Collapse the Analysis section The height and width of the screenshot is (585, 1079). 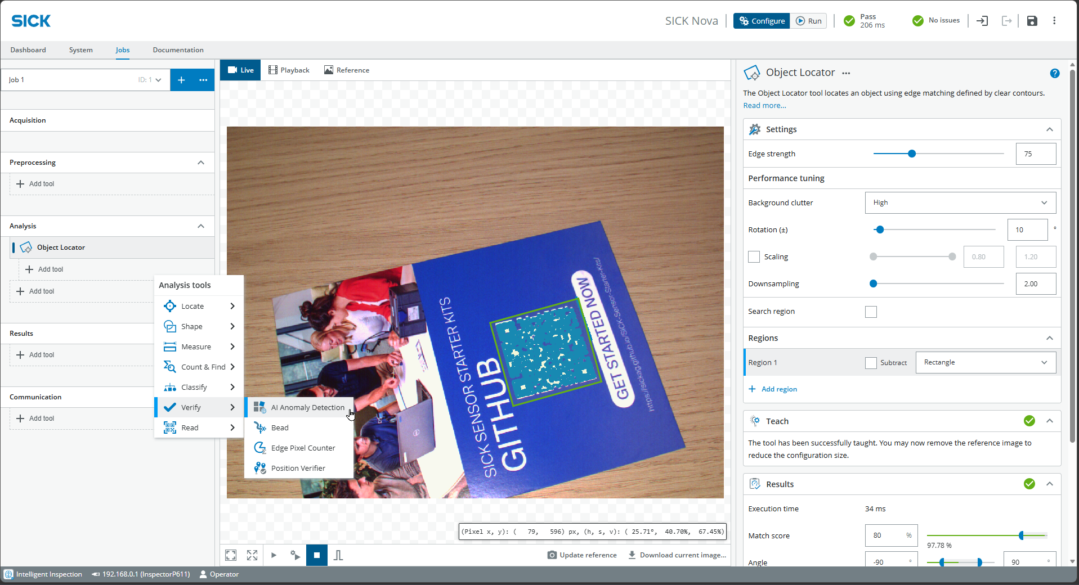(x=201, y=226)
